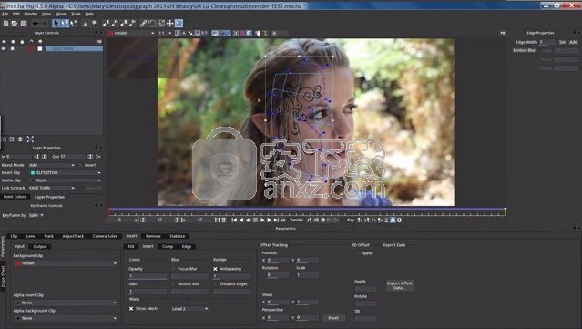Image resolution: width=582 pixels, height=329 pixels.
Task: Click Play backward on the timeline
Action: [241, 221]
